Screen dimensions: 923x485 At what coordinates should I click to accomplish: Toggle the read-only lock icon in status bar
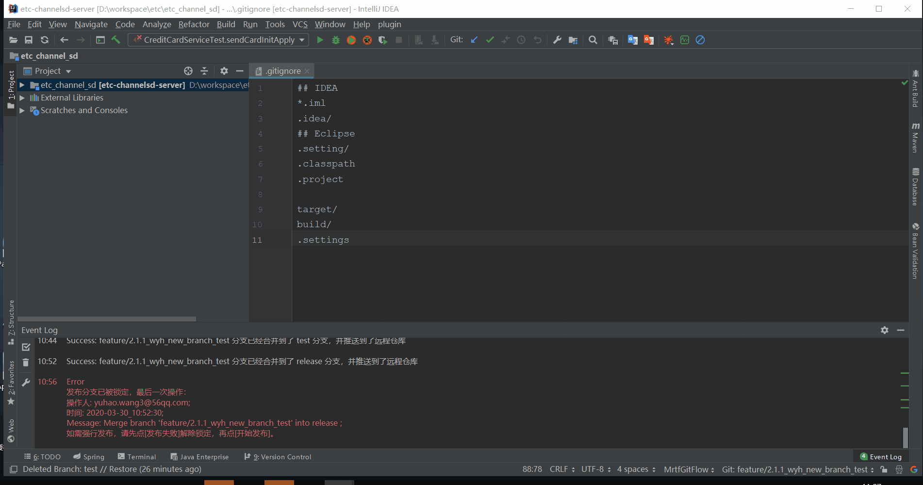[884, 469]
